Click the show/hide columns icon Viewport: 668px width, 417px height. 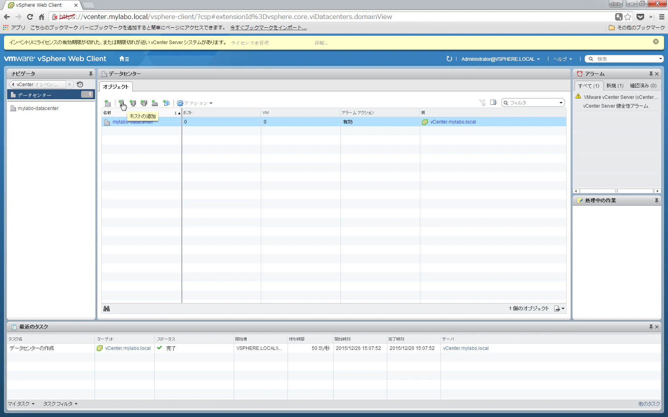(x=493, y=102)
